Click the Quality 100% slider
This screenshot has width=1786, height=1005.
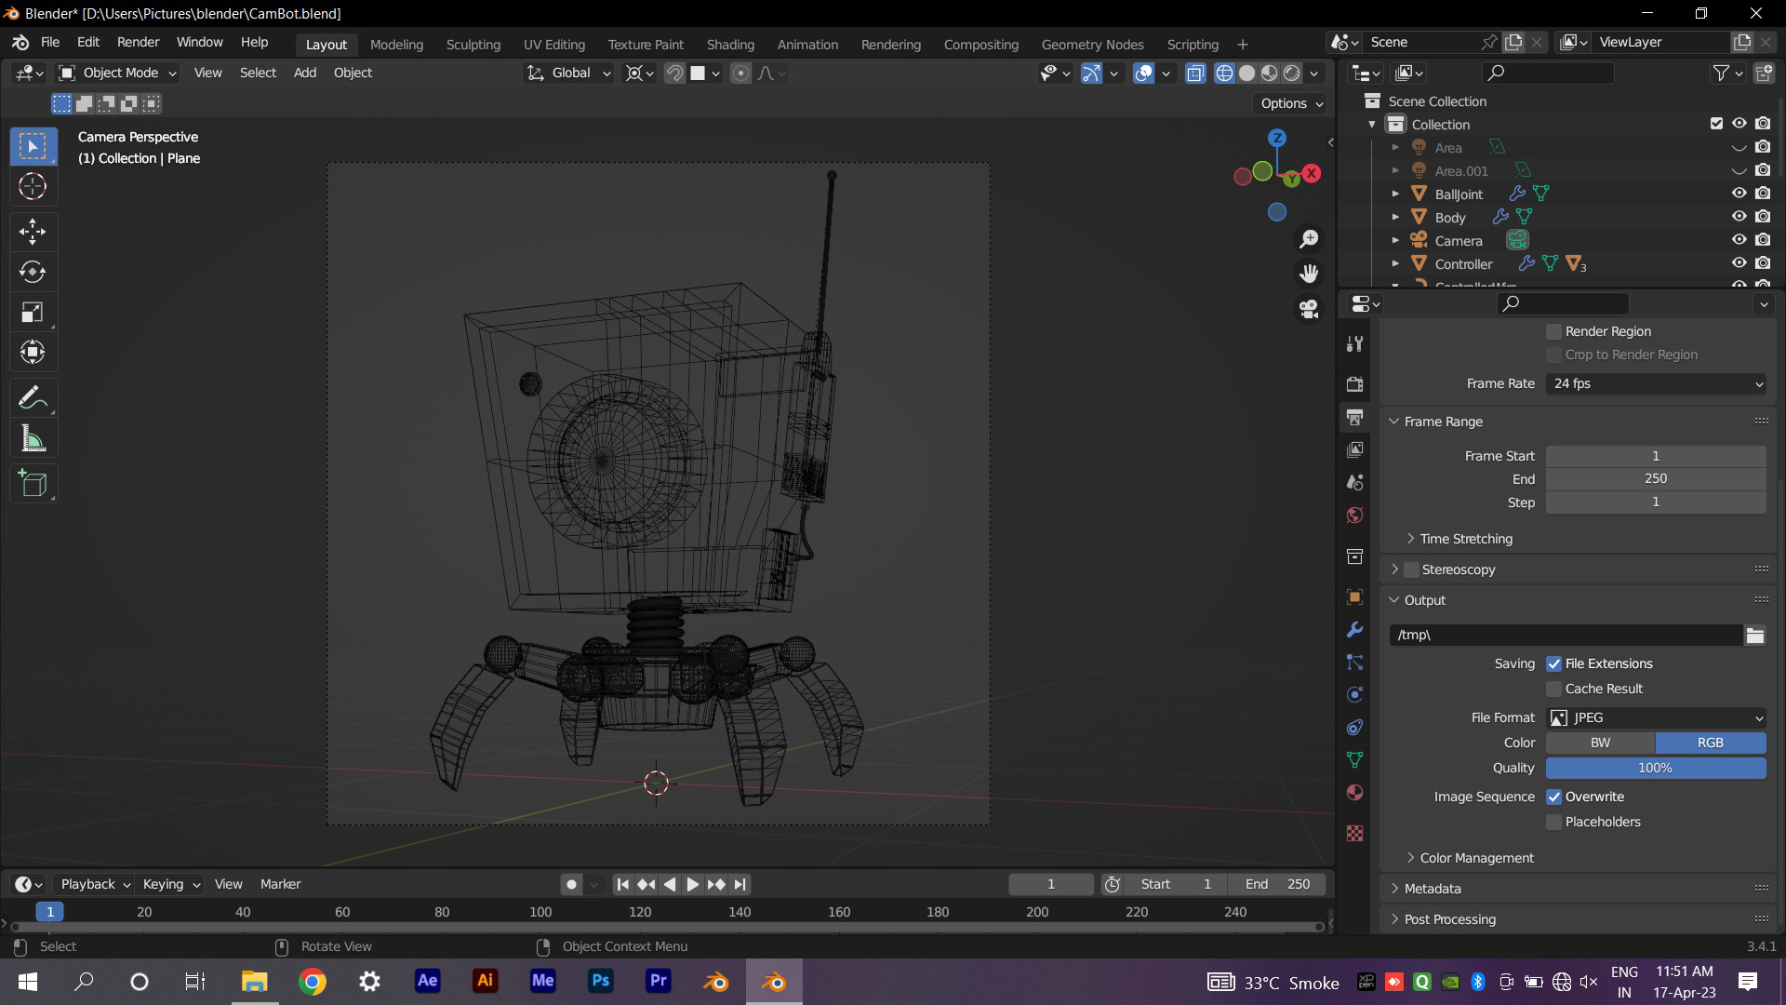point(1655,769)
